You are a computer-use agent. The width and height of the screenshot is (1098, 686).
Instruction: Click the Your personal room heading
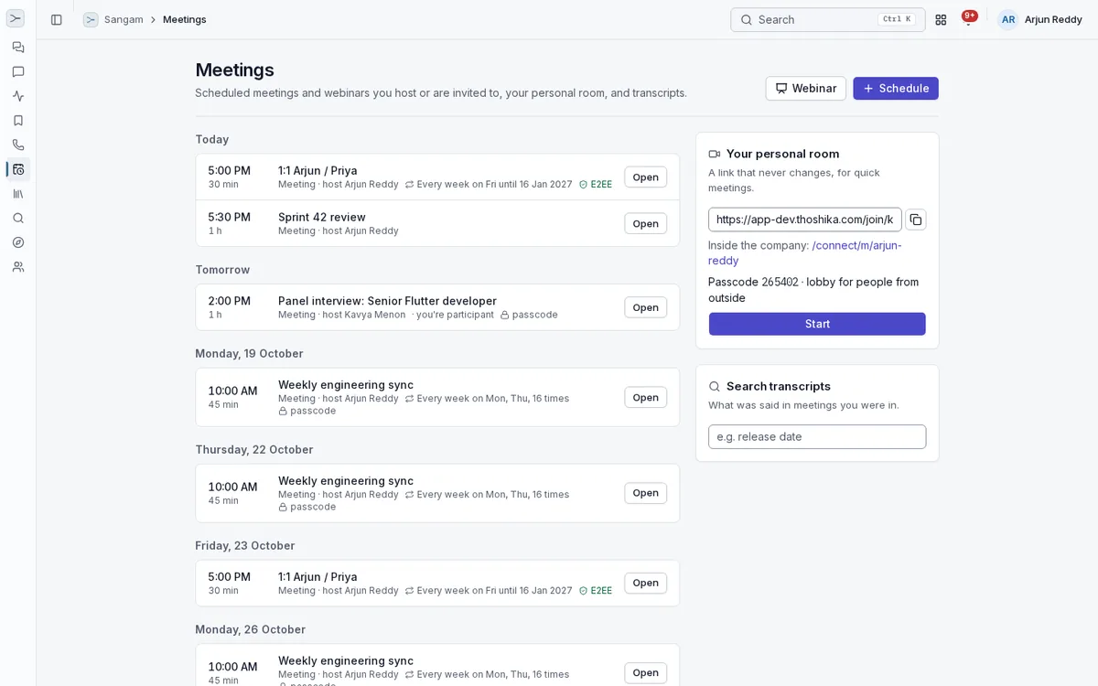coord(782,154)
